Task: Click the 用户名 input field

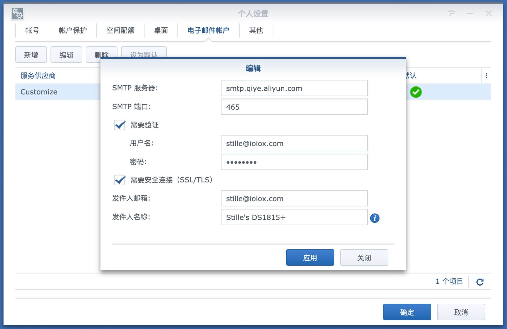Action: click(x=294, y=143)
